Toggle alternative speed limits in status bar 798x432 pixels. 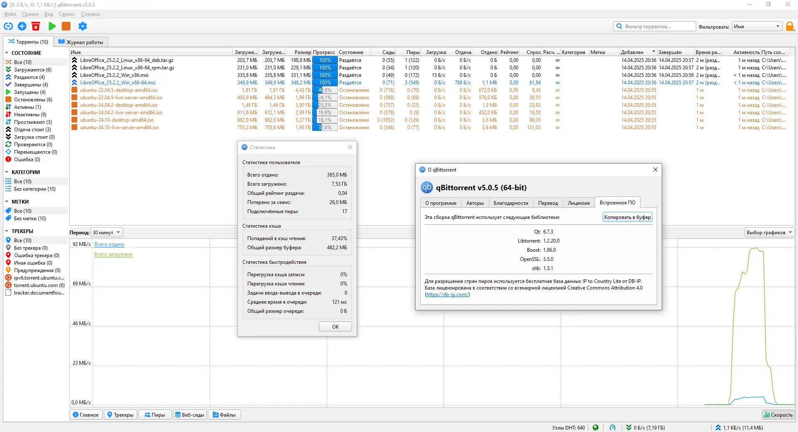612,427
